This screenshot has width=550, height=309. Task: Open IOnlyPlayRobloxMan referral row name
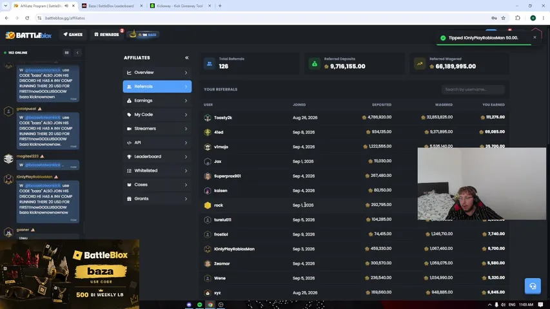[x=234, y=249]
